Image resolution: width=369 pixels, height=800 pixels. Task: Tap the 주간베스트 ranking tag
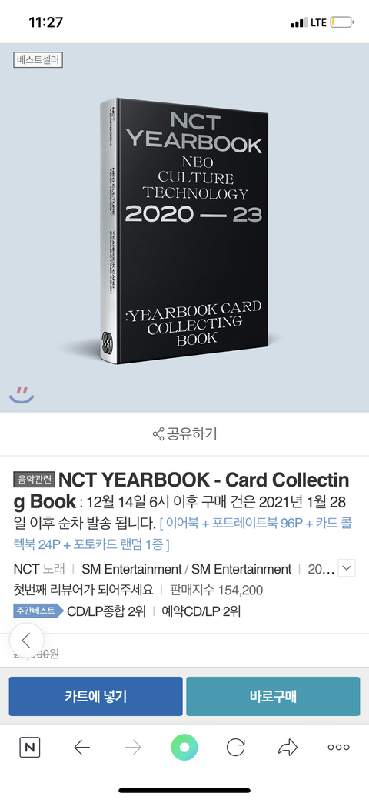(38, 611)
